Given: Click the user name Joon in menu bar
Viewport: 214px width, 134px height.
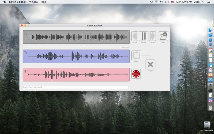Looking at the screenshot, I should [x=197, y=2].
